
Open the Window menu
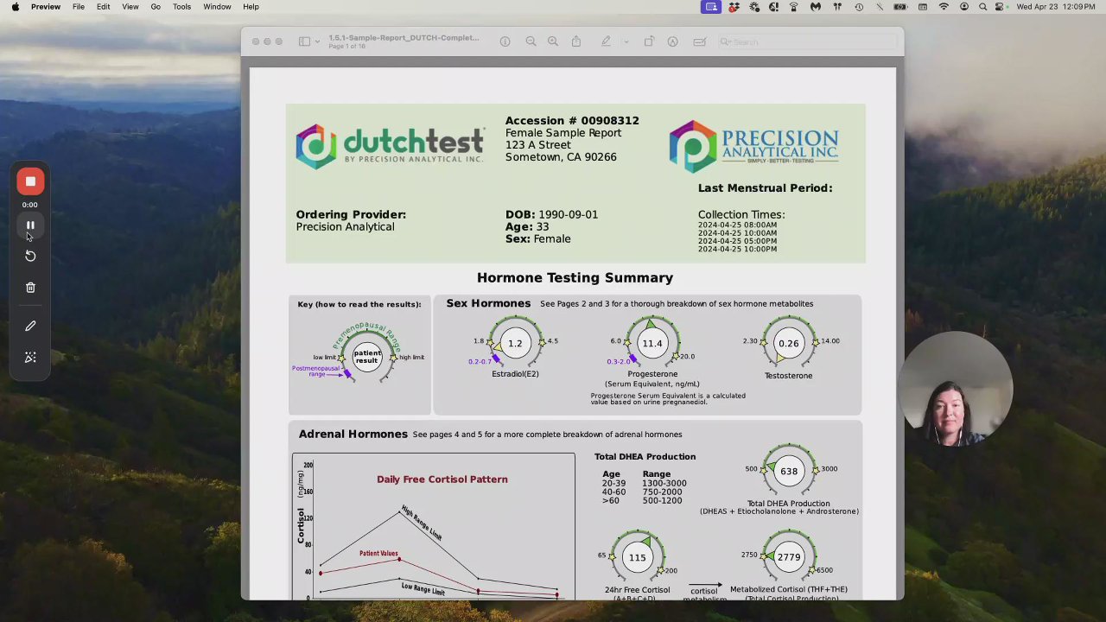[x=217, y=7]
